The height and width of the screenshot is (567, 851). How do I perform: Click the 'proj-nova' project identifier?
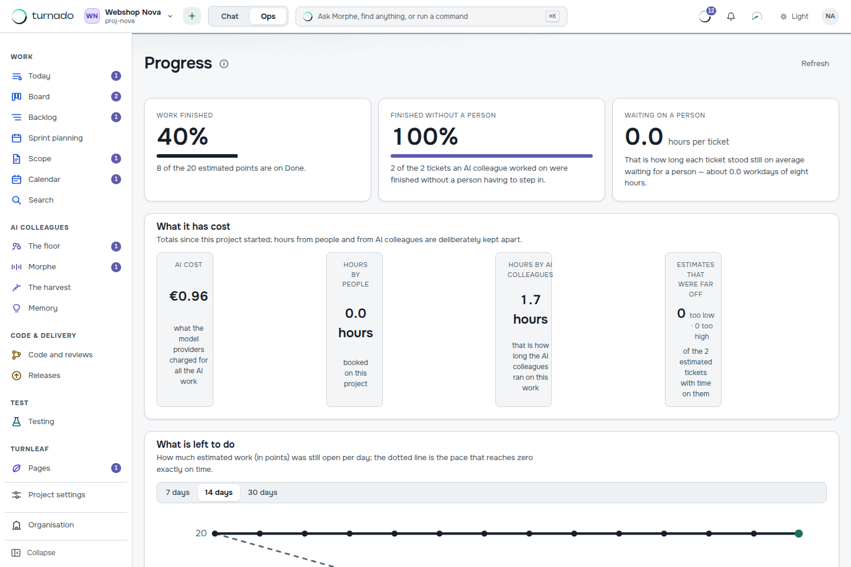click(120, 21)
